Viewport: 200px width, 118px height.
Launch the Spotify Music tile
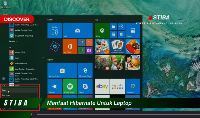coord(70,86)
